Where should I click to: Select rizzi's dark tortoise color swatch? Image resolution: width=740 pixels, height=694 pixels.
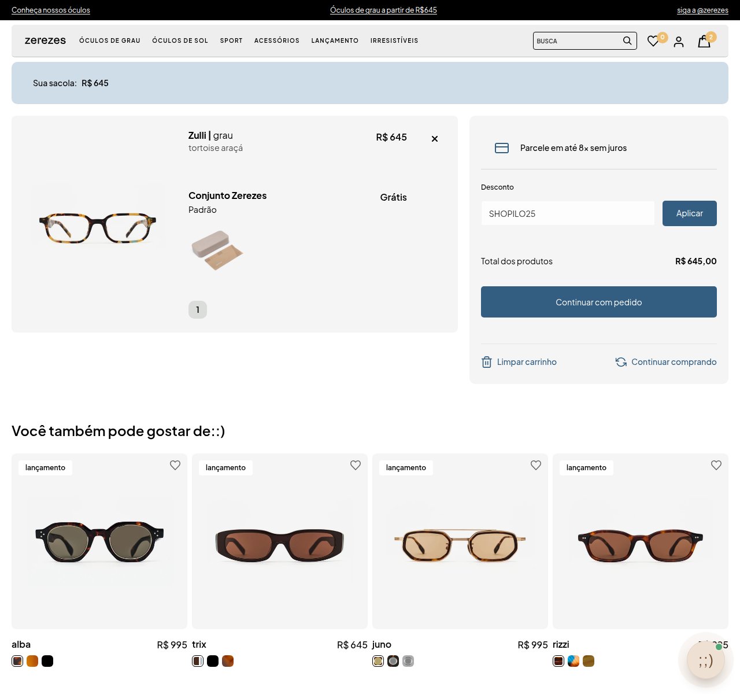(558, 661)
